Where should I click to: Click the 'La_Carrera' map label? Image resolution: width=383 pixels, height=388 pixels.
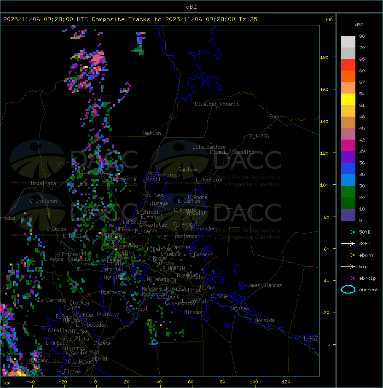[x=52, y=300]
